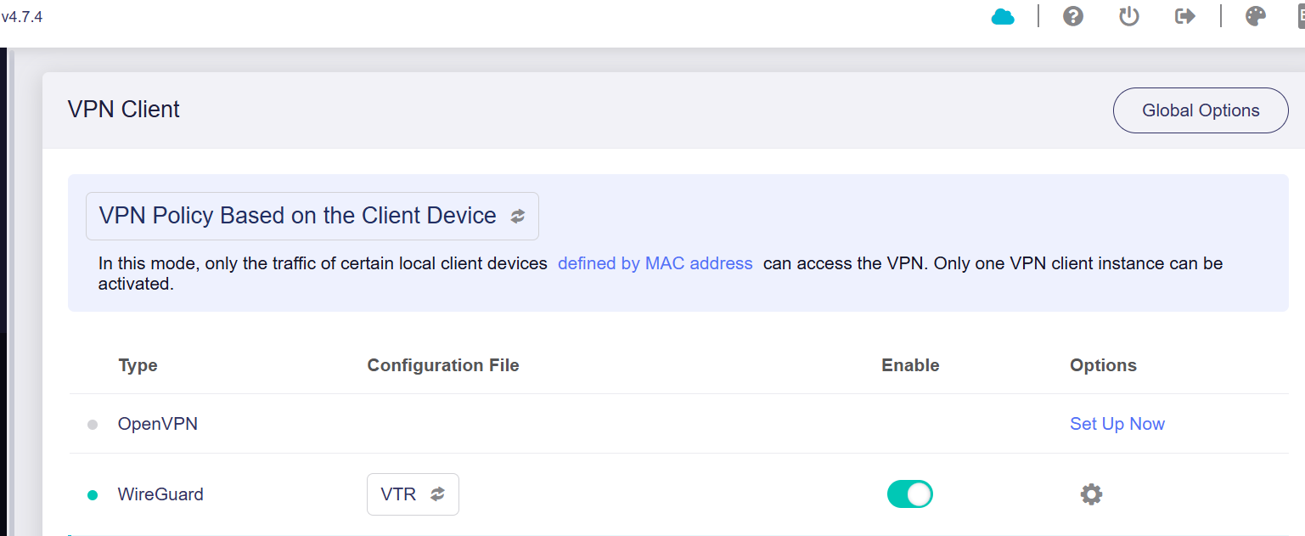Image resolution: width=1305 pixels, height=536 pixels.
Task: Follow the 'defined by MAC address' link
Action: coord(655,263)
